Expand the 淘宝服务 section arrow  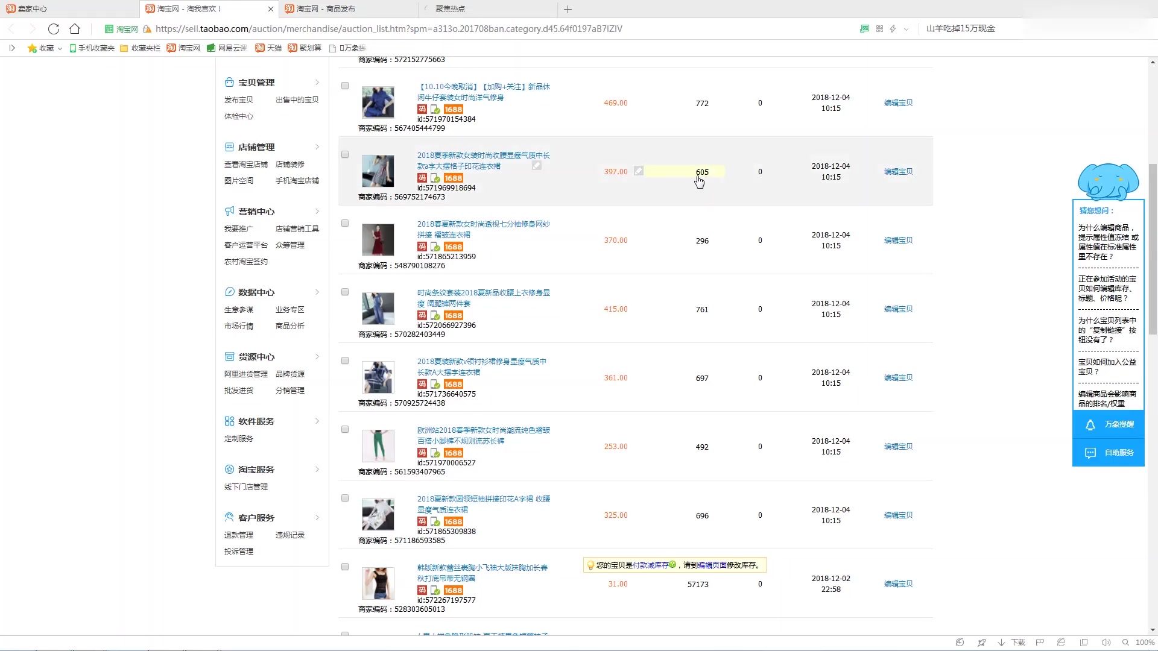pyautogui.click(x=317, y=470)
